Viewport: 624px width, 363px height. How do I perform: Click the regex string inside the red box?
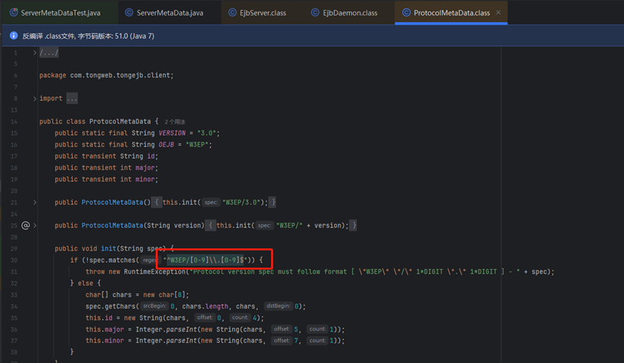(x=207, y=260)
